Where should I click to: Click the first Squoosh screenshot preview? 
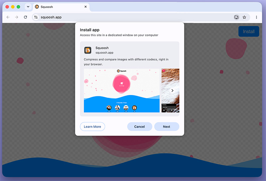[x=122, y=90]
